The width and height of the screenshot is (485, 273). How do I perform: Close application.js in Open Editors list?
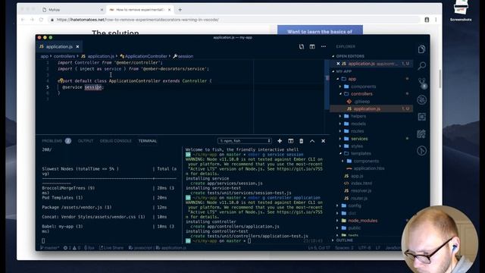point(338,64)
